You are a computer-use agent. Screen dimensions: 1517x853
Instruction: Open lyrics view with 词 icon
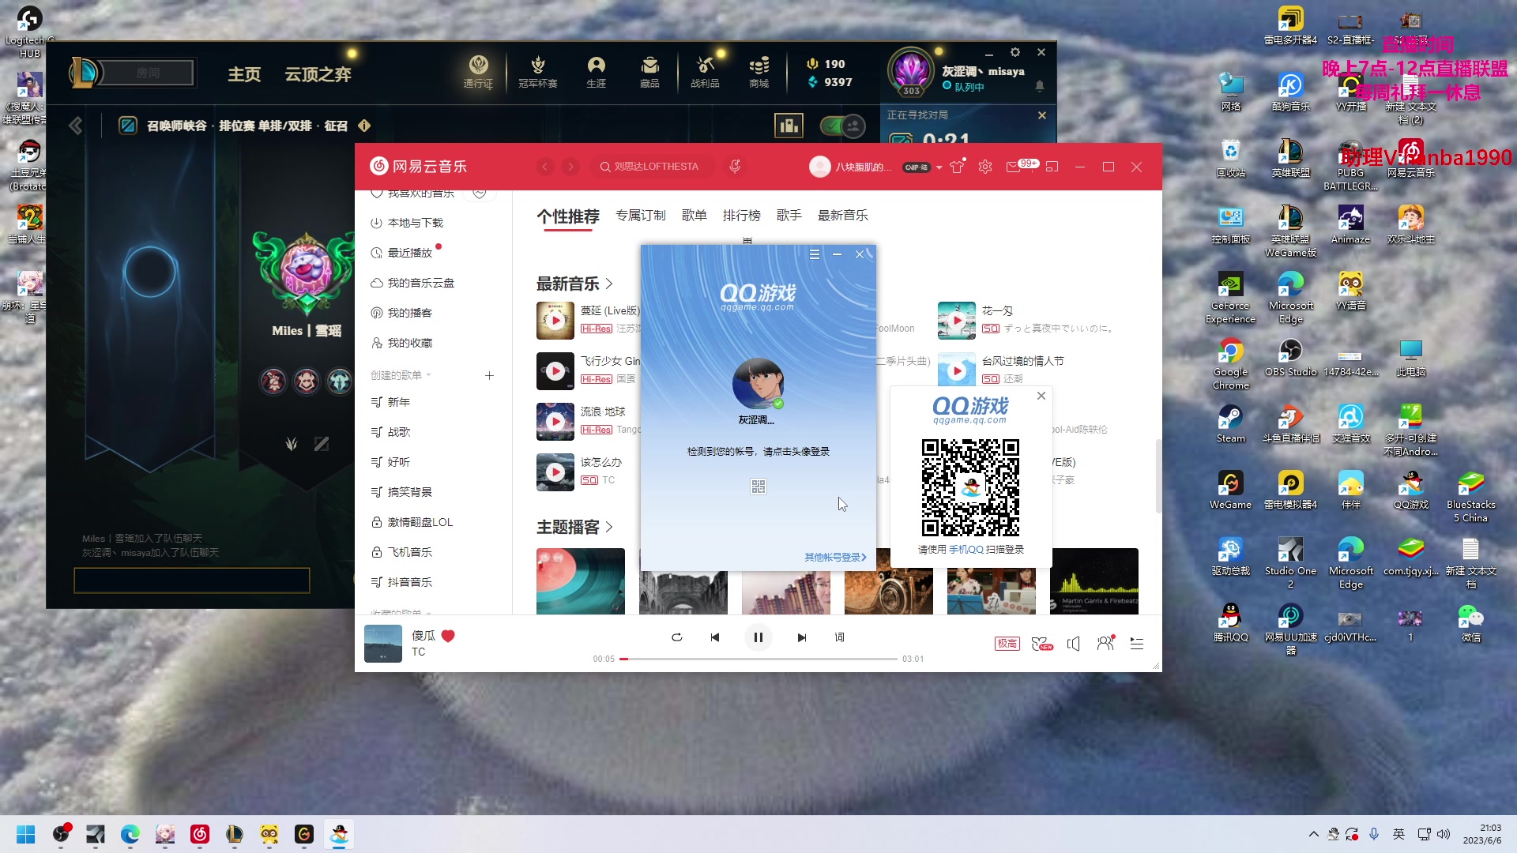coord(839,637)
